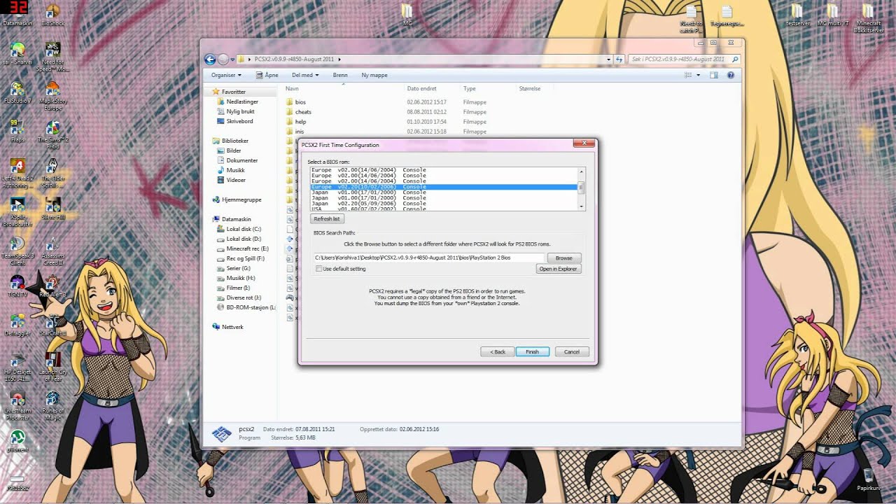
Task: Sort by Type column header
Action: [488, 88]
